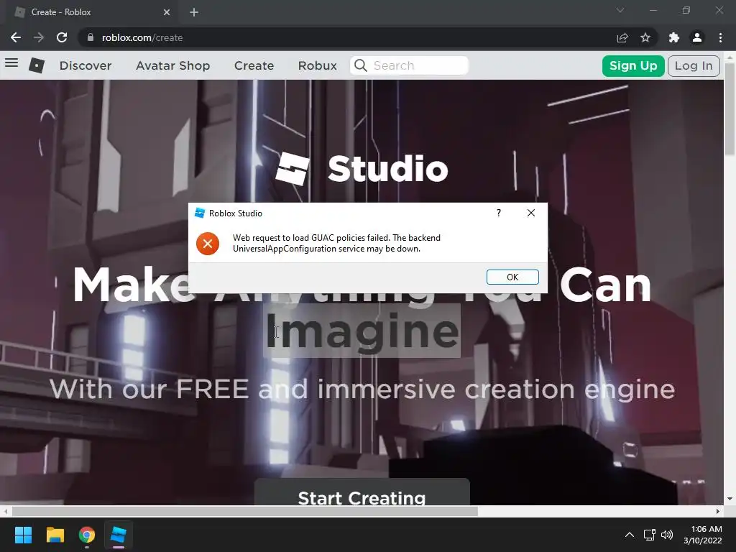Open File Explorer from the taskbar

[x=55, y=535]
